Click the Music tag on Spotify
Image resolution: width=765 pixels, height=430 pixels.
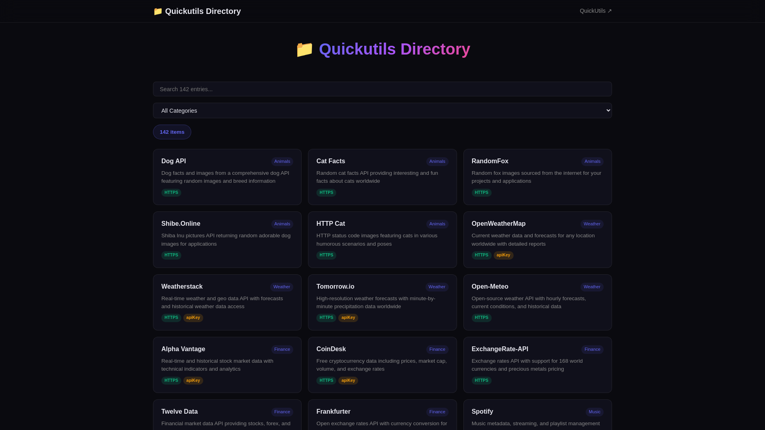594,412
